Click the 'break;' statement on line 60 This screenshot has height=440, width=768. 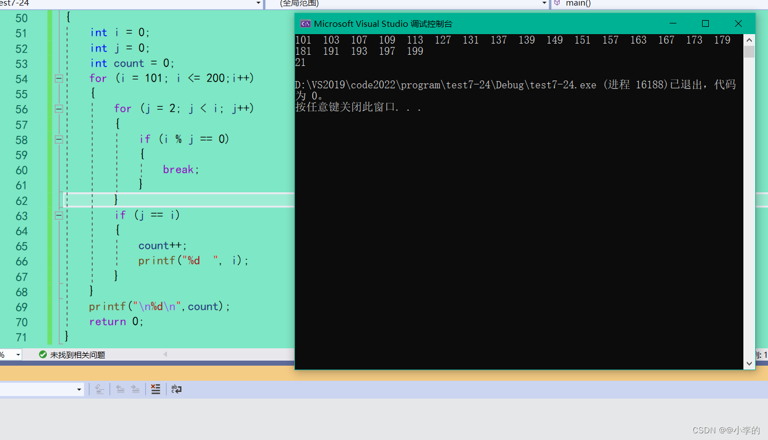click(x=181, y=169)
